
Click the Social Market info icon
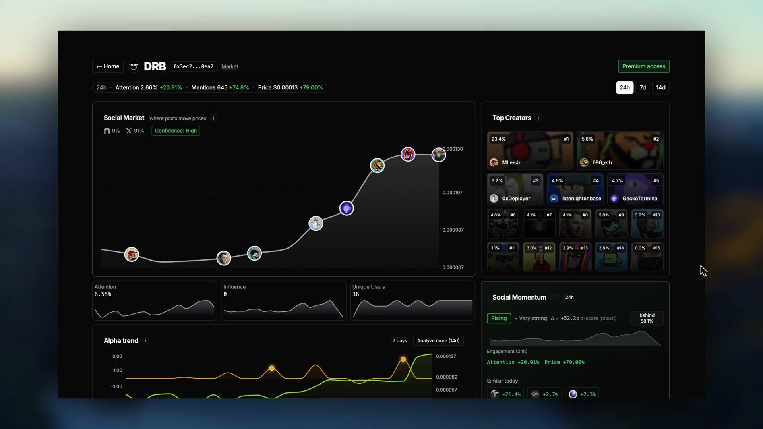coord(213,118)
